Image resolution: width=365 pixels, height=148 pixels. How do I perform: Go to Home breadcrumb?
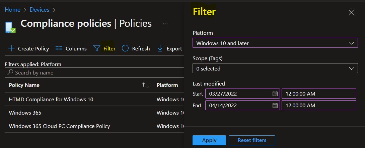tap(13, 10)
